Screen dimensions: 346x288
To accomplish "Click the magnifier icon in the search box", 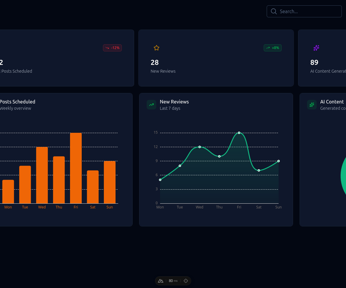I will [274, 11].
